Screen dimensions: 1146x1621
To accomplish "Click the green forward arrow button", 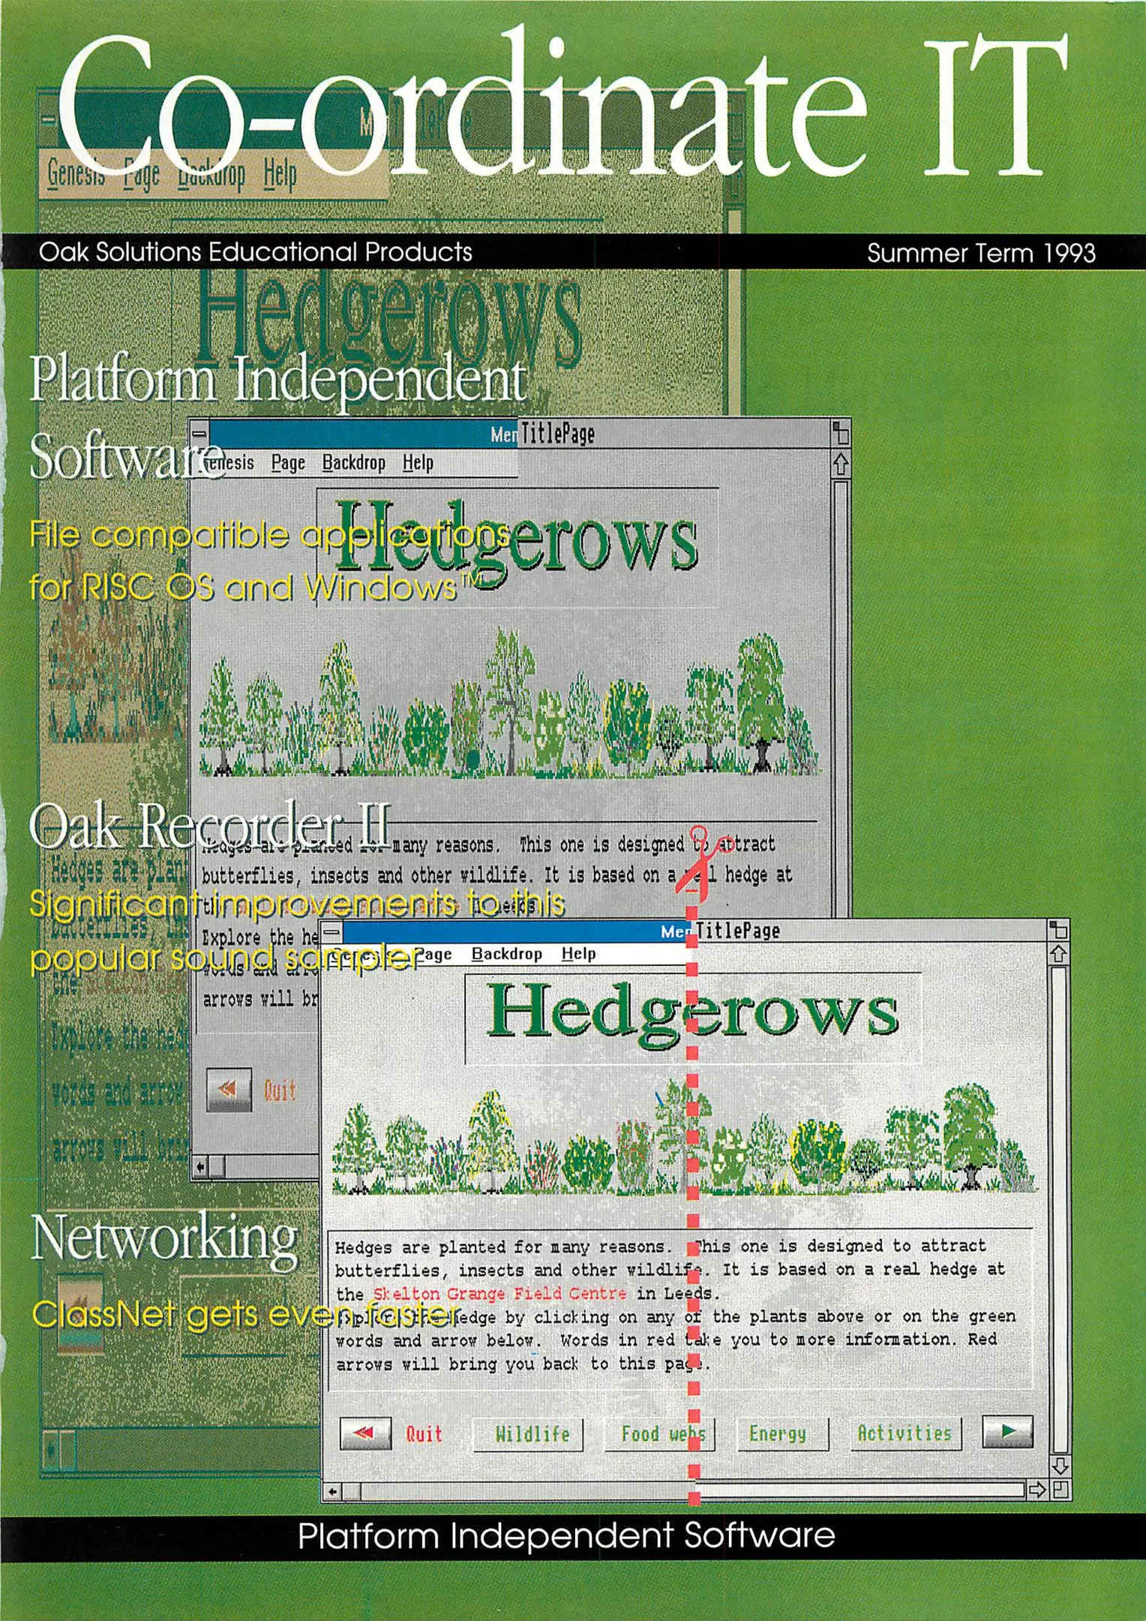I will [1007, 1431].
